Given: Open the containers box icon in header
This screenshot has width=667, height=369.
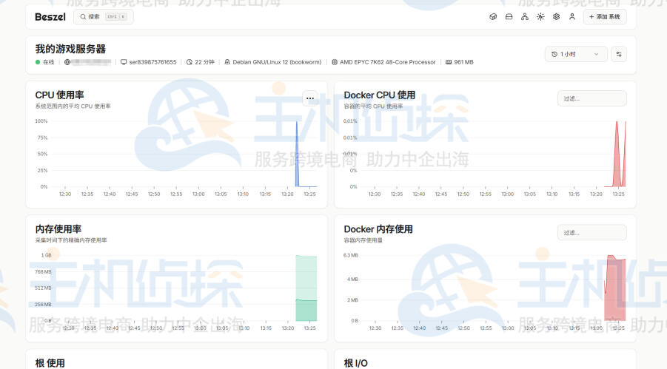Looking at the screenshot, I should tap(493, 17).
